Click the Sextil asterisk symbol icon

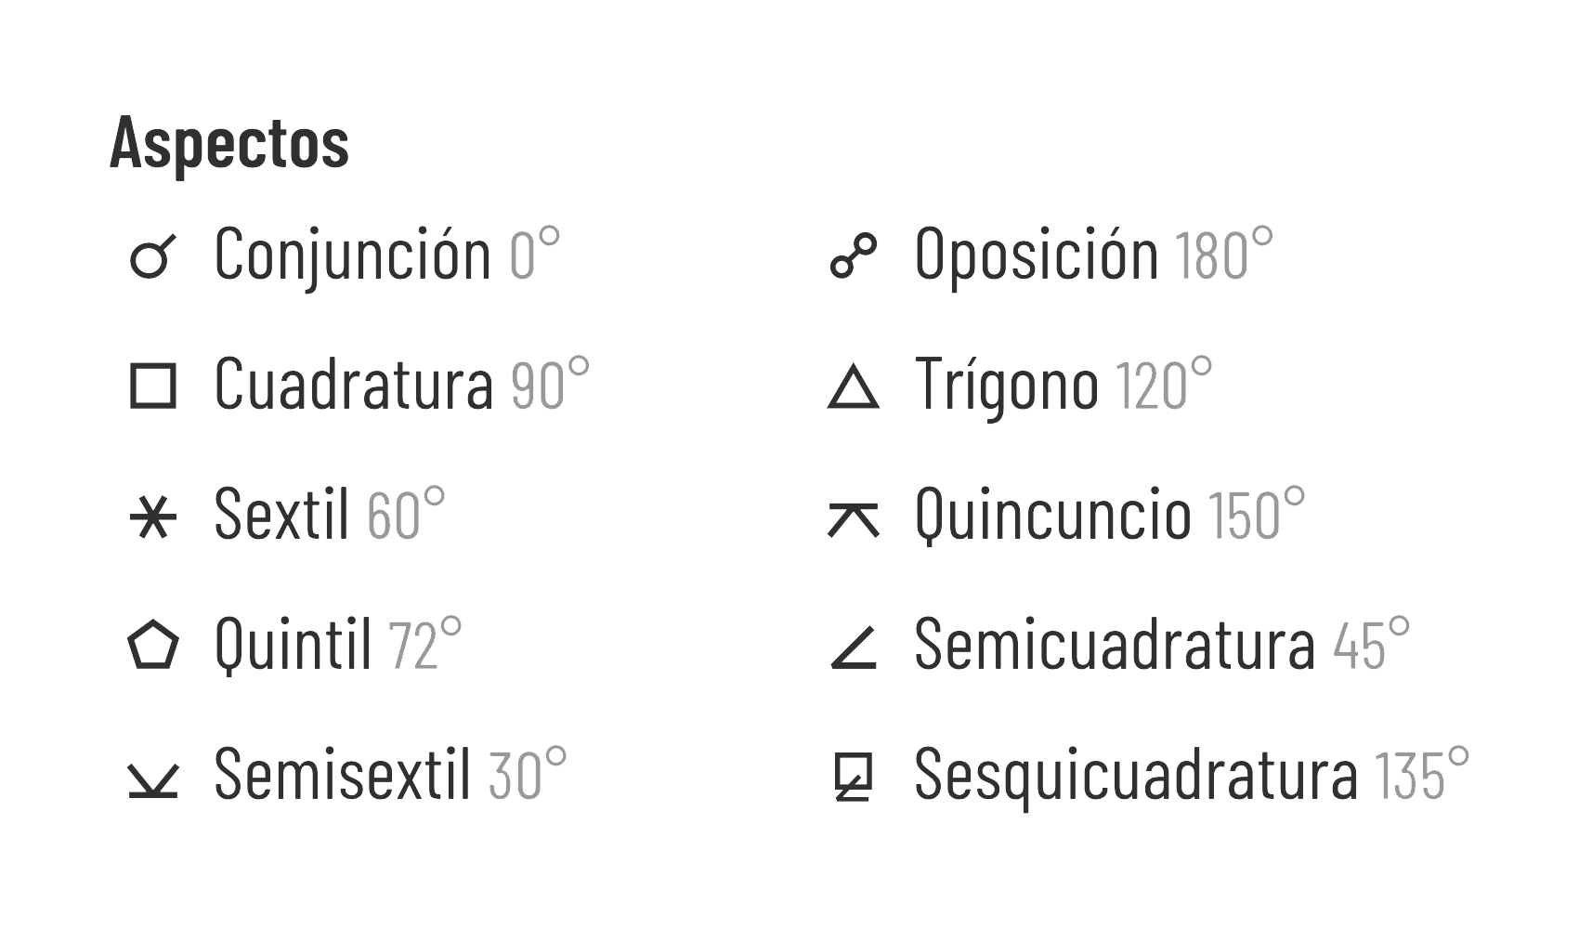click(152, 517)
